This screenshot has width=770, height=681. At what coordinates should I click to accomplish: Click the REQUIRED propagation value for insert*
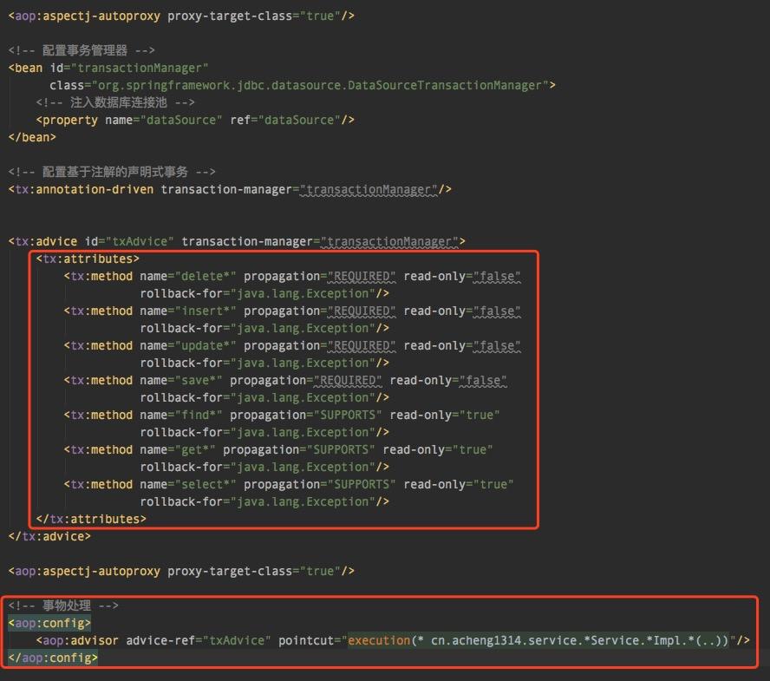click(x=361, y=311)
